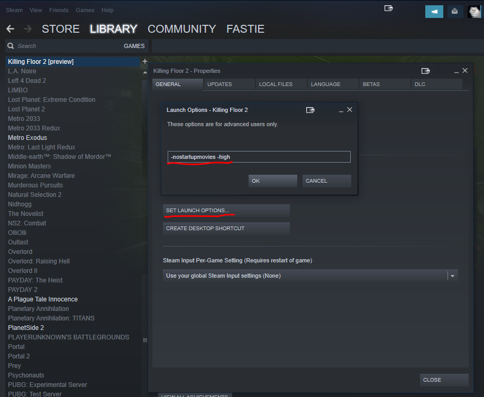Switch to the GENERAL tab

[x=178, y=84]
